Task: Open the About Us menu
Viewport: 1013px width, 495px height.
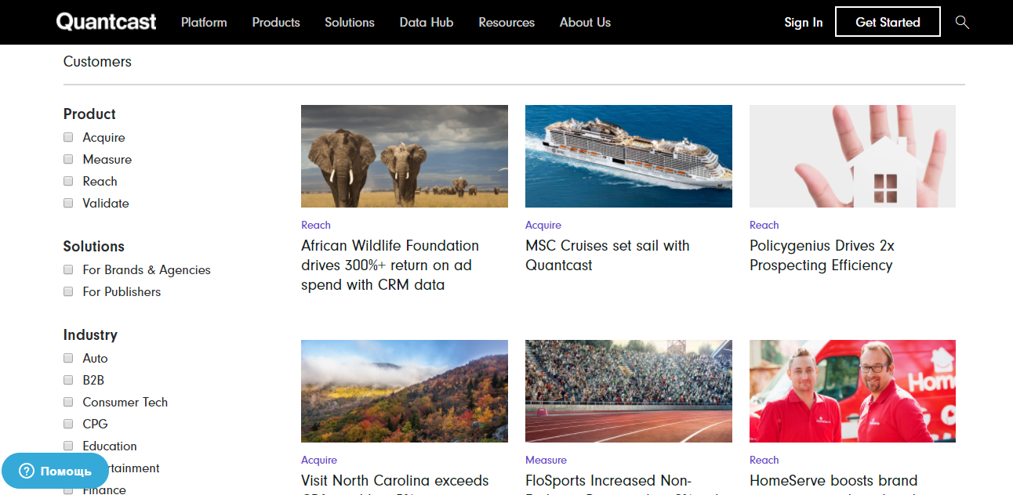Action: coord(585,22)
